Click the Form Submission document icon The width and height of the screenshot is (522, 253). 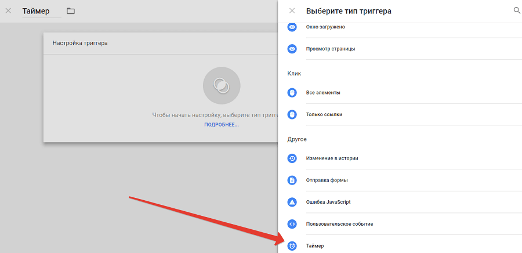[292, 180]
